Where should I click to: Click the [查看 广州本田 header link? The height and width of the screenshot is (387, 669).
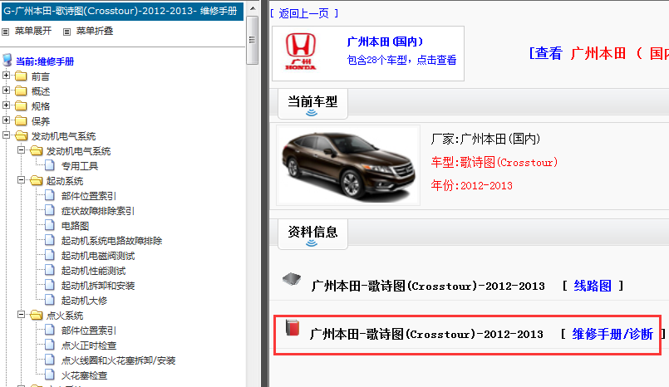[598, 53]
